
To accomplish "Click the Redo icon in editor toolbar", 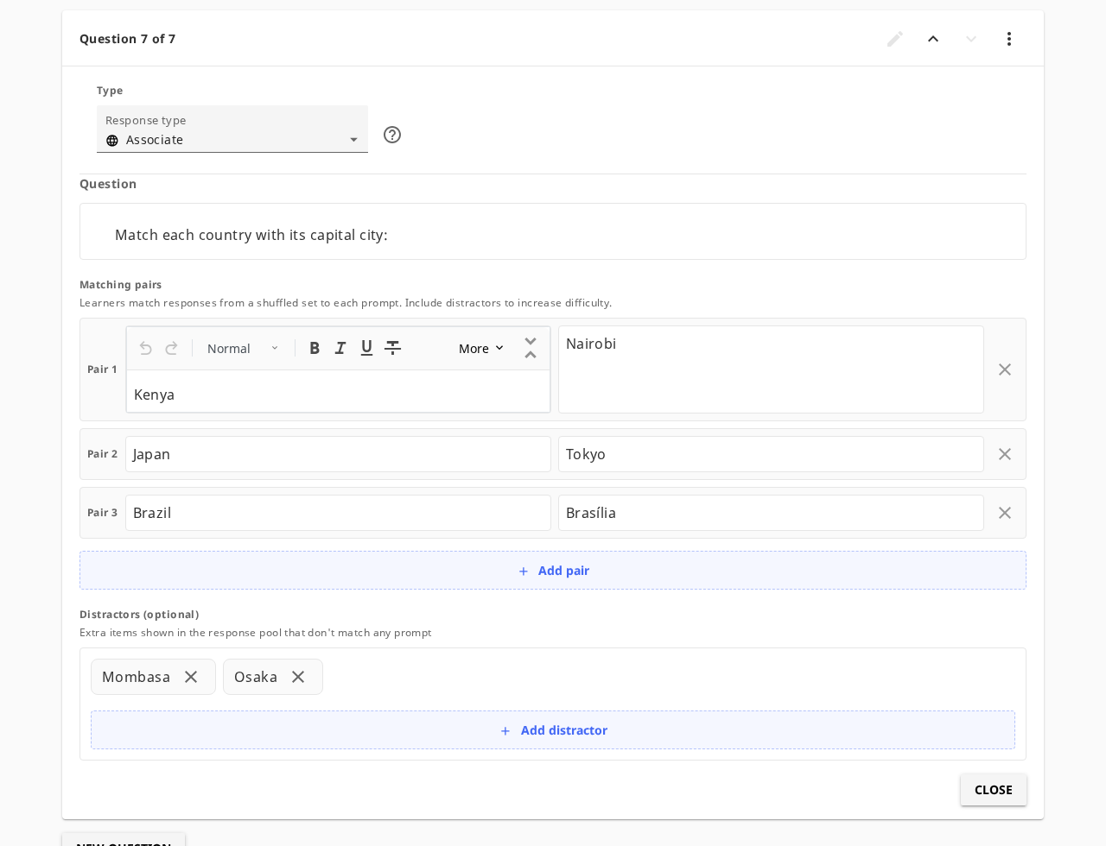I will pyautogui.click(x=171, y=348).
